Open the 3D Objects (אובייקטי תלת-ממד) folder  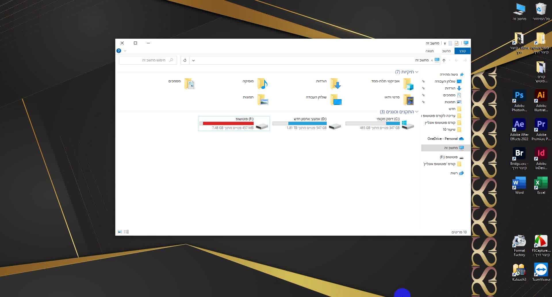pyautogui.click(x=408, y=84)
